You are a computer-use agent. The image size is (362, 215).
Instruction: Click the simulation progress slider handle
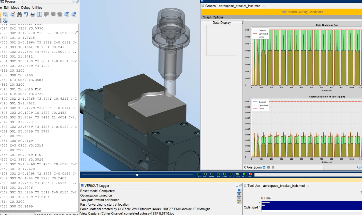(137, 175)
